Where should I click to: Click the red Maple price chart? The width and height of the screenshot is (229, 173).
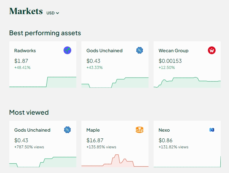pos(115,161)
